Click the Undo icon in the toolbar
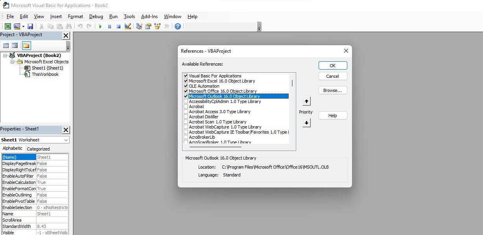Viewport: 483px width, 235px height. pyautogui.click(x=80, y=26)
